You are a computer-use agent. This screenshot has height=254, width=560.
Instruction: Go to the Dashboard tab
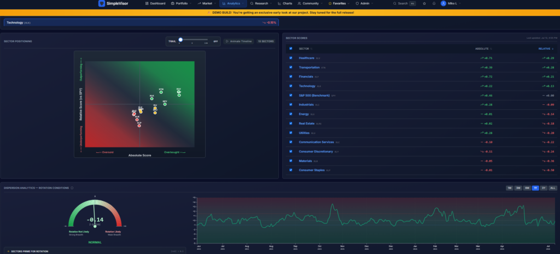[x=155, y=3]
